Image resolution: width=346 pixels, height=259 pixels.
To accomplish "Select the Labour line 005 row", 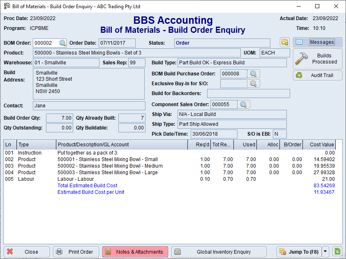I will tap(103, 179).
